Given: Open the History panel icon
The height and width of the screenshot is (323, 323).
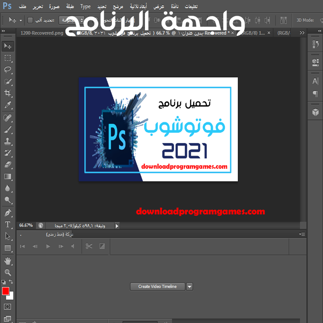Looking at the screenshot, I should click(315, 44).
